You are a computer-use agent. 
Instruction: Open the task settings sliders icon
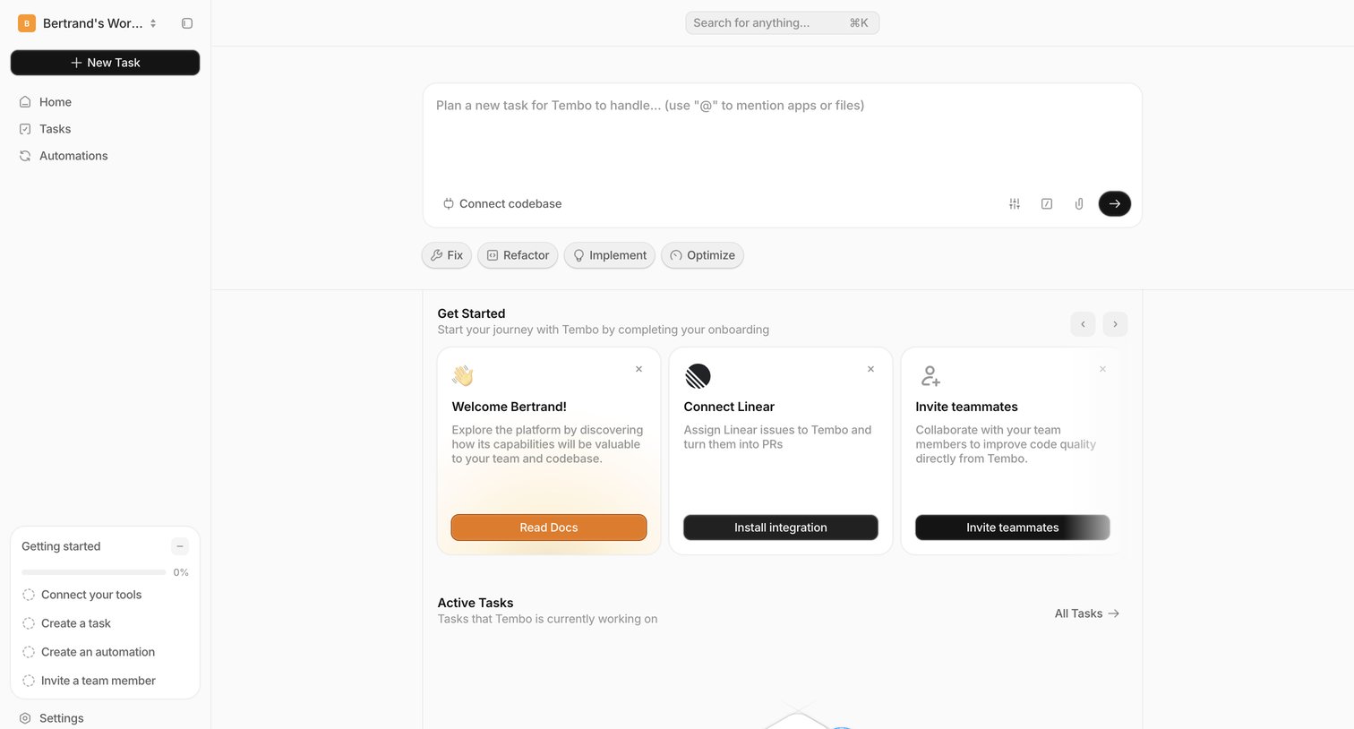coord(1015,204)
